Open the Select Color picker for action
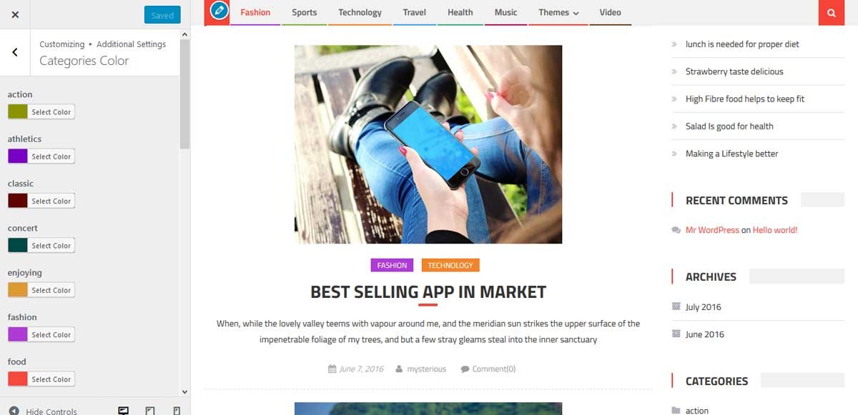The image size is (858, 415). [51, 112]
